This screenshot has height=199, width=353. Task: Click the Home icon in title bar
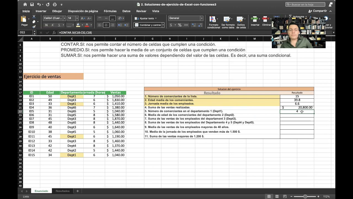pos(25,4)
